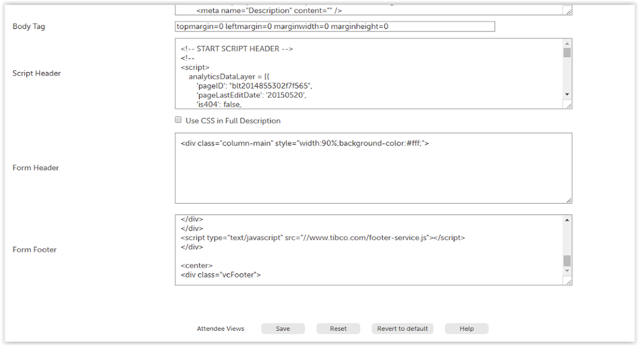Click the vcFooter div line

tap(221, 275)
